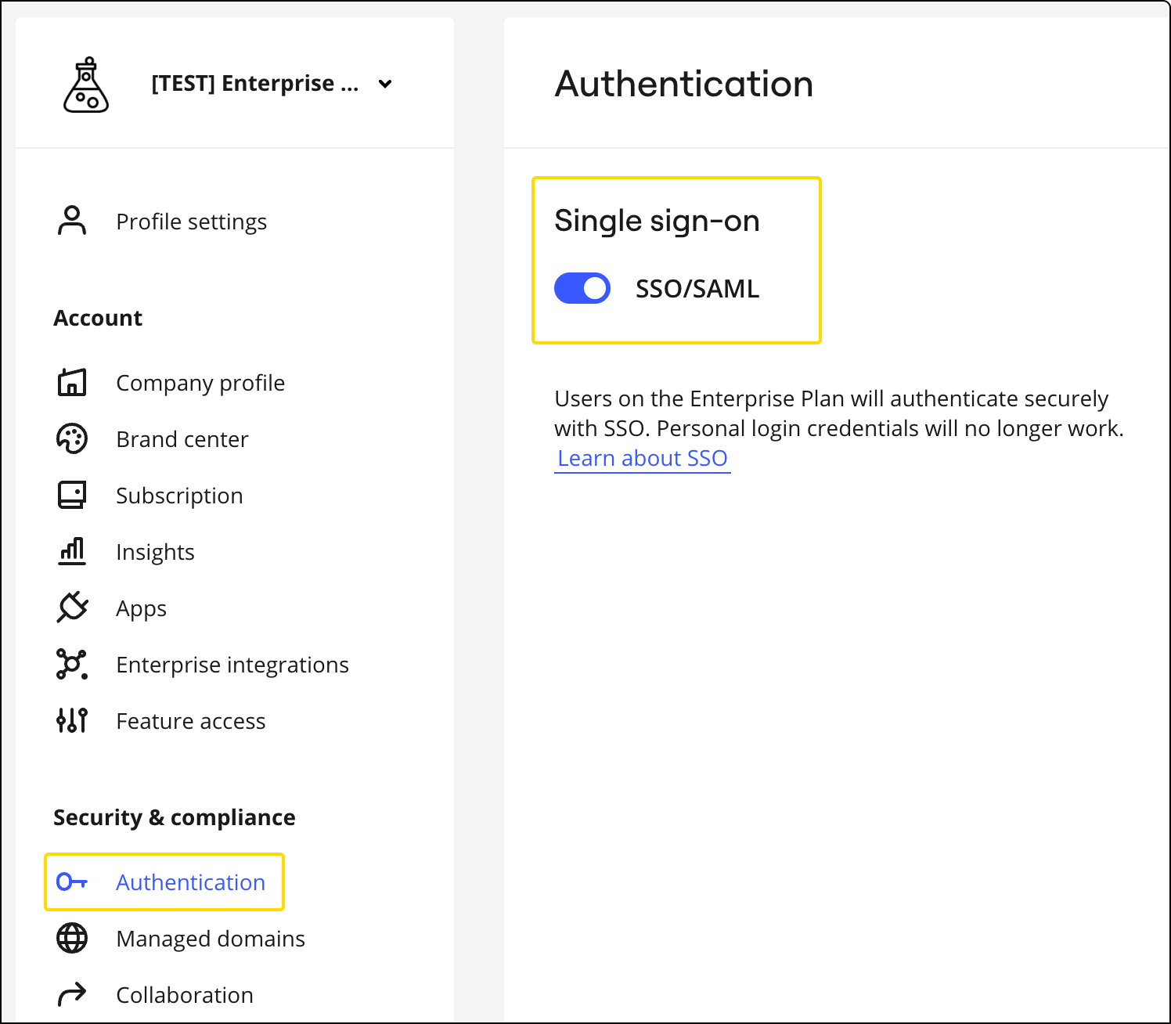Click the Collaboration arrow icon
Image resolution: width=1171 pixels, height=1024 pixels.
[72, 995]
